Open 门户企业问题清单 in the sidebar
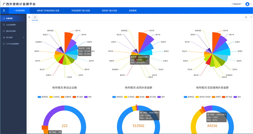253x134 pixels. coord(13,44)
